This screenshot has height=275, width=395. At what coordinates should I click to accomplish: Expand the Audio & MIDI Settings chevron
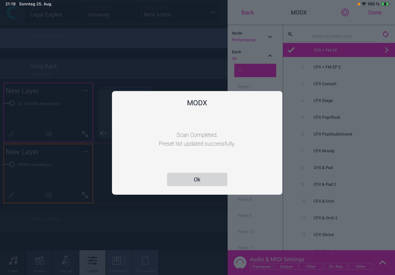pyautogui.click(x=382, y=263)
